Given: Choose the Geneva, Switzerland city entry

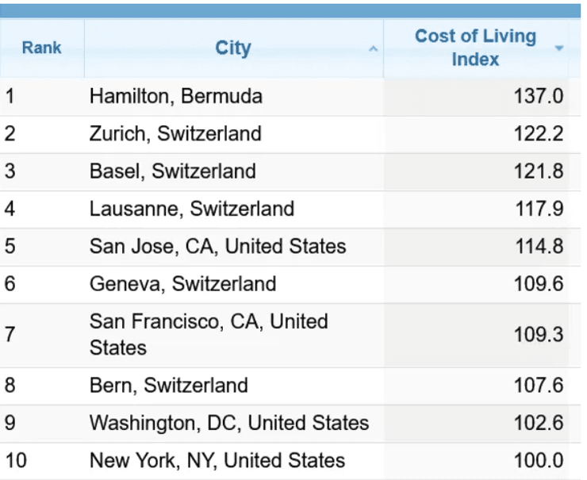Looking at the screenshot, I should tap(182, 283).
